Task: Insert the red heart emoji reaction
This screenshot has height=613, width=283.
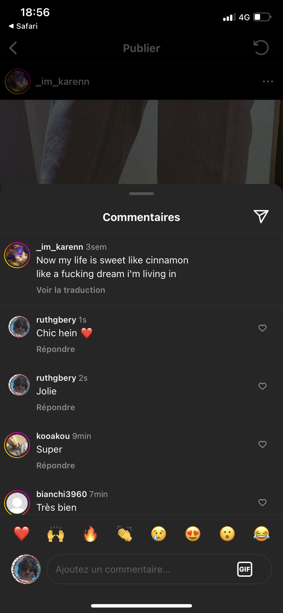Action: pos(22,534)
